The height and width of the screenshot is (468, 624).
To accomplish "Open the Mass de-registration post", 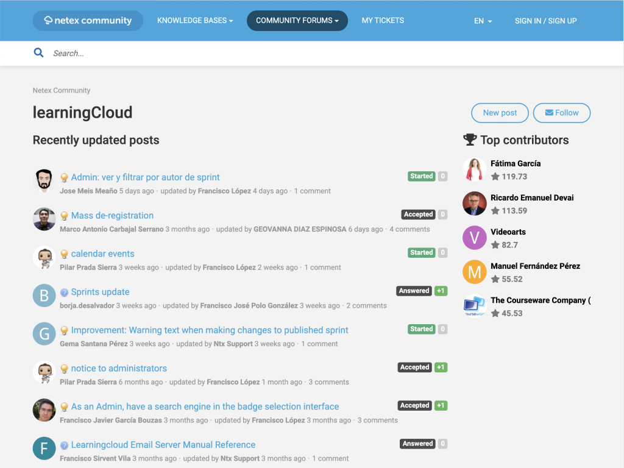I will click(112, 215).
